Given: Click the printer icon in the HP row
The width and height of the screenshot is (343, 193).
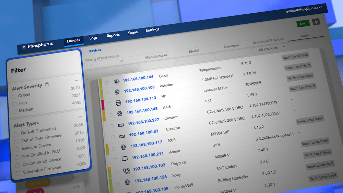Looking at the screenshot, I should [x=118, y=103].
